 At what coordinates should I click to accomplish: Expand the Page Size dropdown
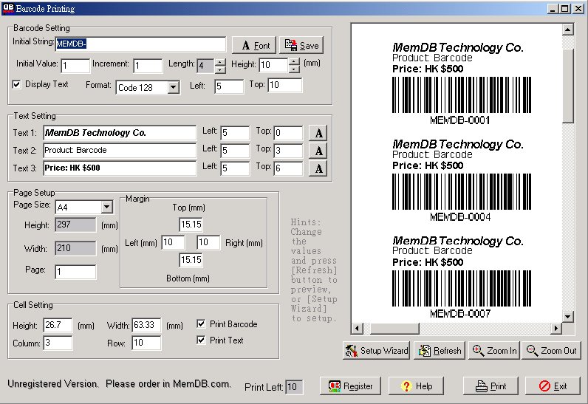coord(106,207)
